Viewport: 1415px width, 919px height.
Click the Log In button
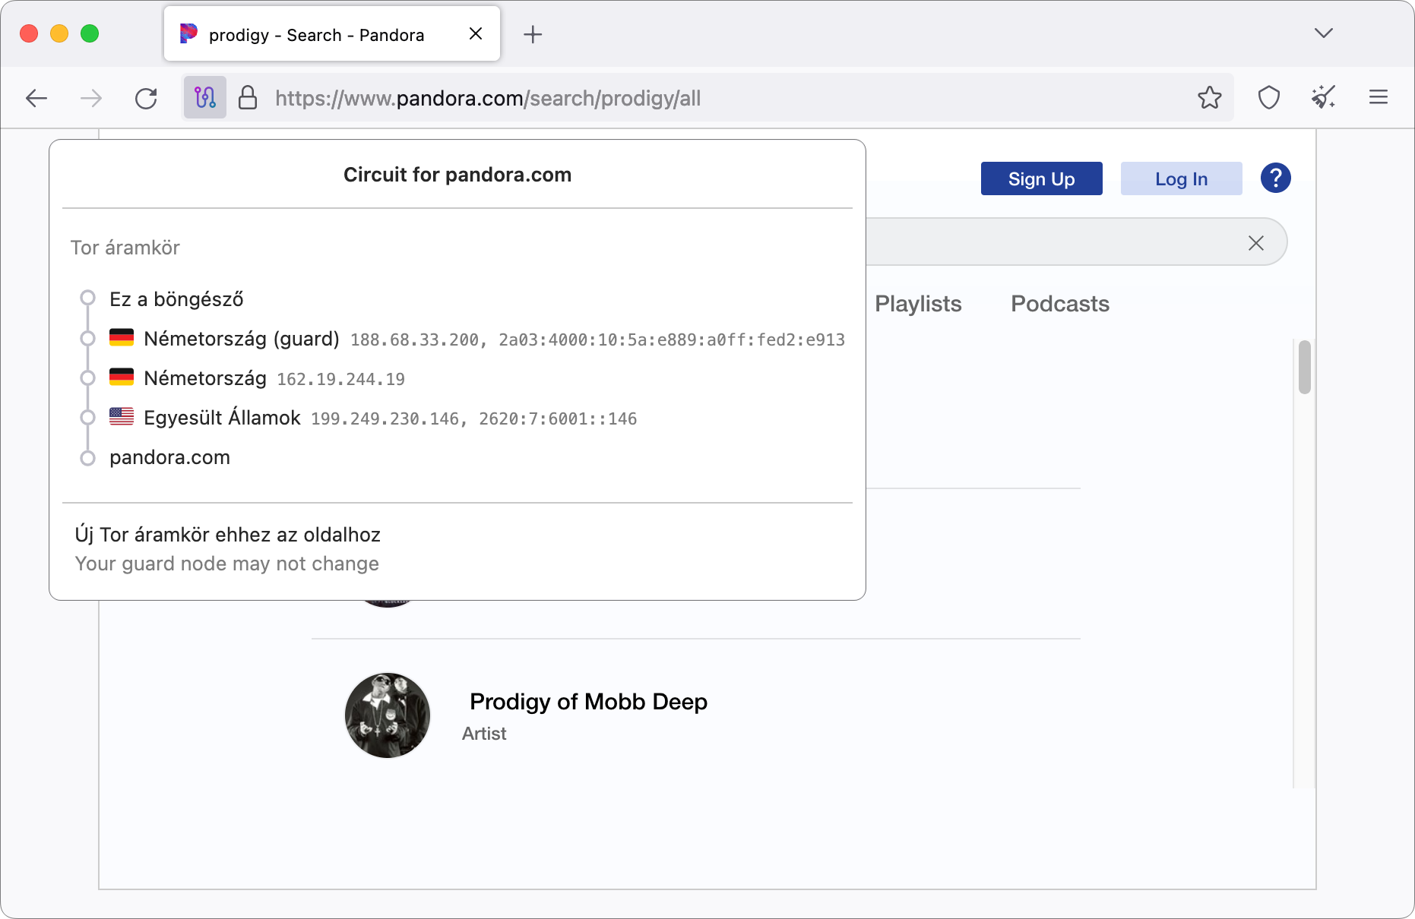[1182, 178]
